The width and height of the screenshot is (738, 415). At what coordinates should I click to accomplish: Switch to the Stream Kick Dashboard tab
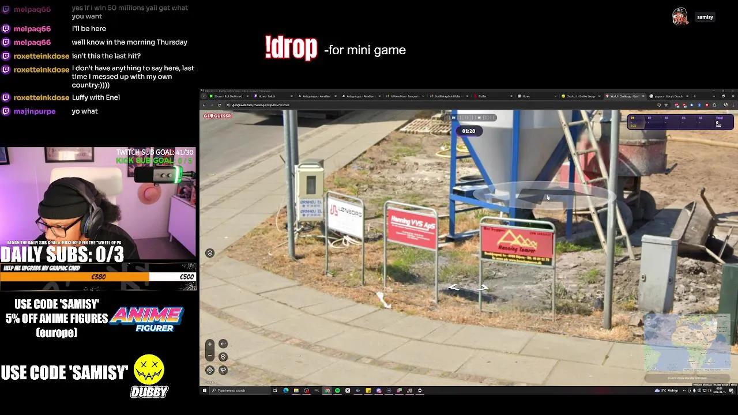(228, 96)
